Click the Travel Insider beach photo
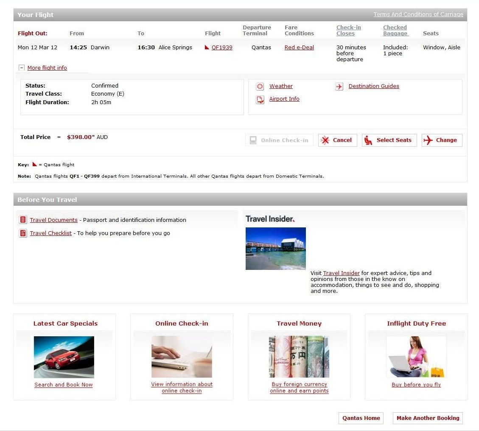The width and height of the screenshot is (479, 431). click(276, 249)
